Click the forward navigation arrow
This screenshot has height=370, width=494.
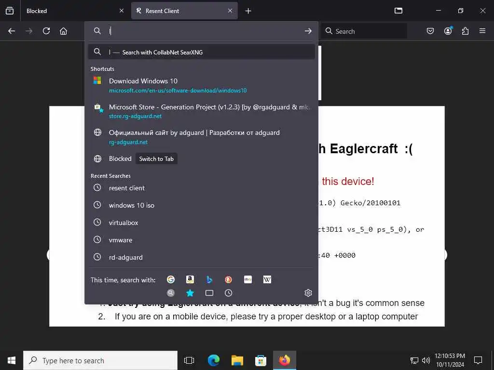(x=29, y=31)
